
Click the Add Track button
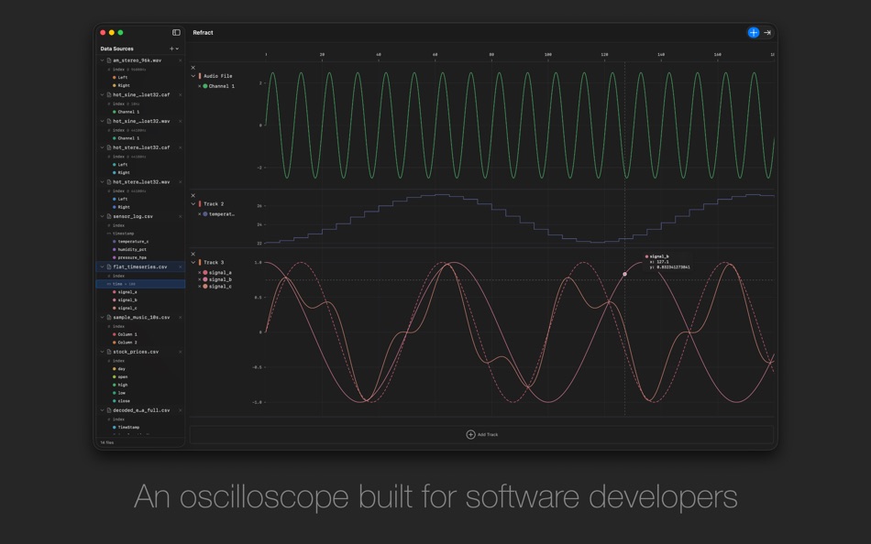coord(481,435)
